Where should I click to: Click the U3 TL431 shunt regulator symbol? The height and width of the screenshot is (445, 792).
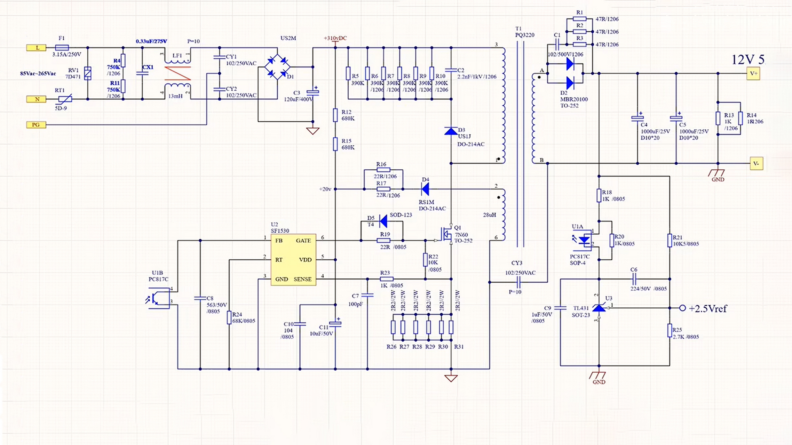coord(599,308)
